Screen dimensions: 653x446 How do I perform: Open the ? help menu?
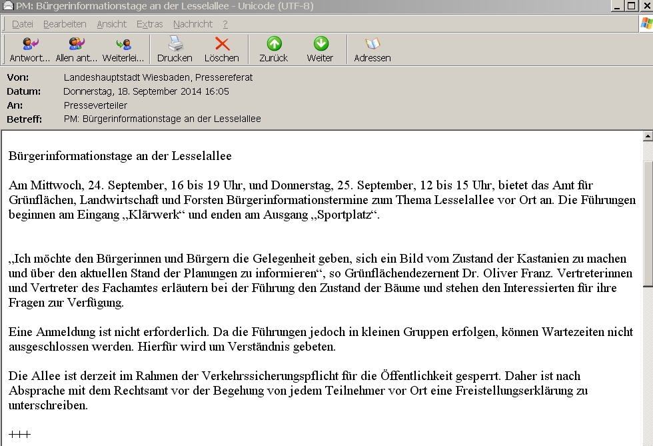(225, 24)
